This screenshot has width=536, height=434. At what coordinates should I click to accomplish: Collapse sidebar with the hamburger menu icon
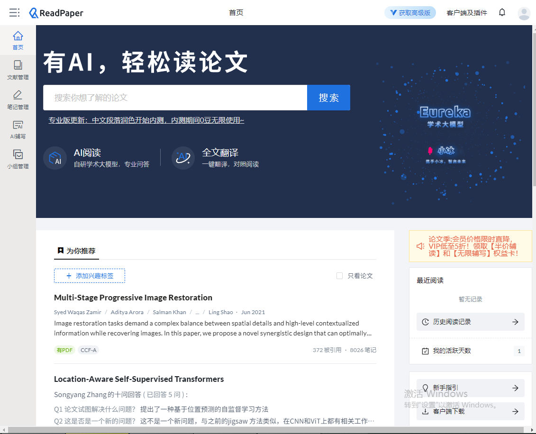click(14, 13)
